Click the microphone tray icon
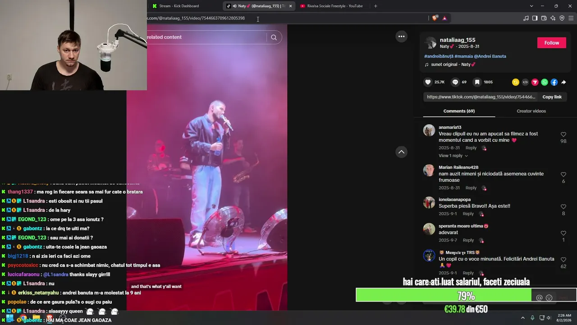 (532, 318)
